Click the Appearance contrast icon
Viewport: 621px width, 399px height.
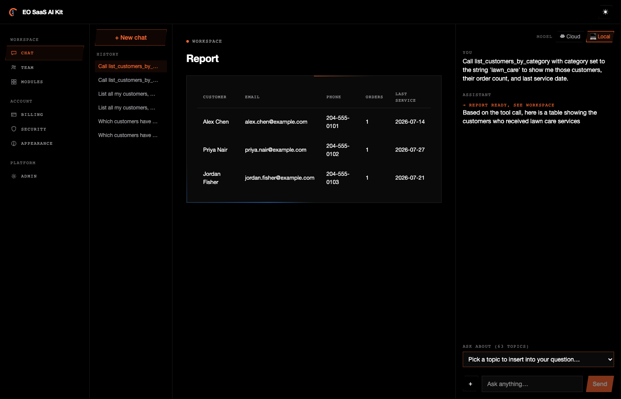coord(14,143)
